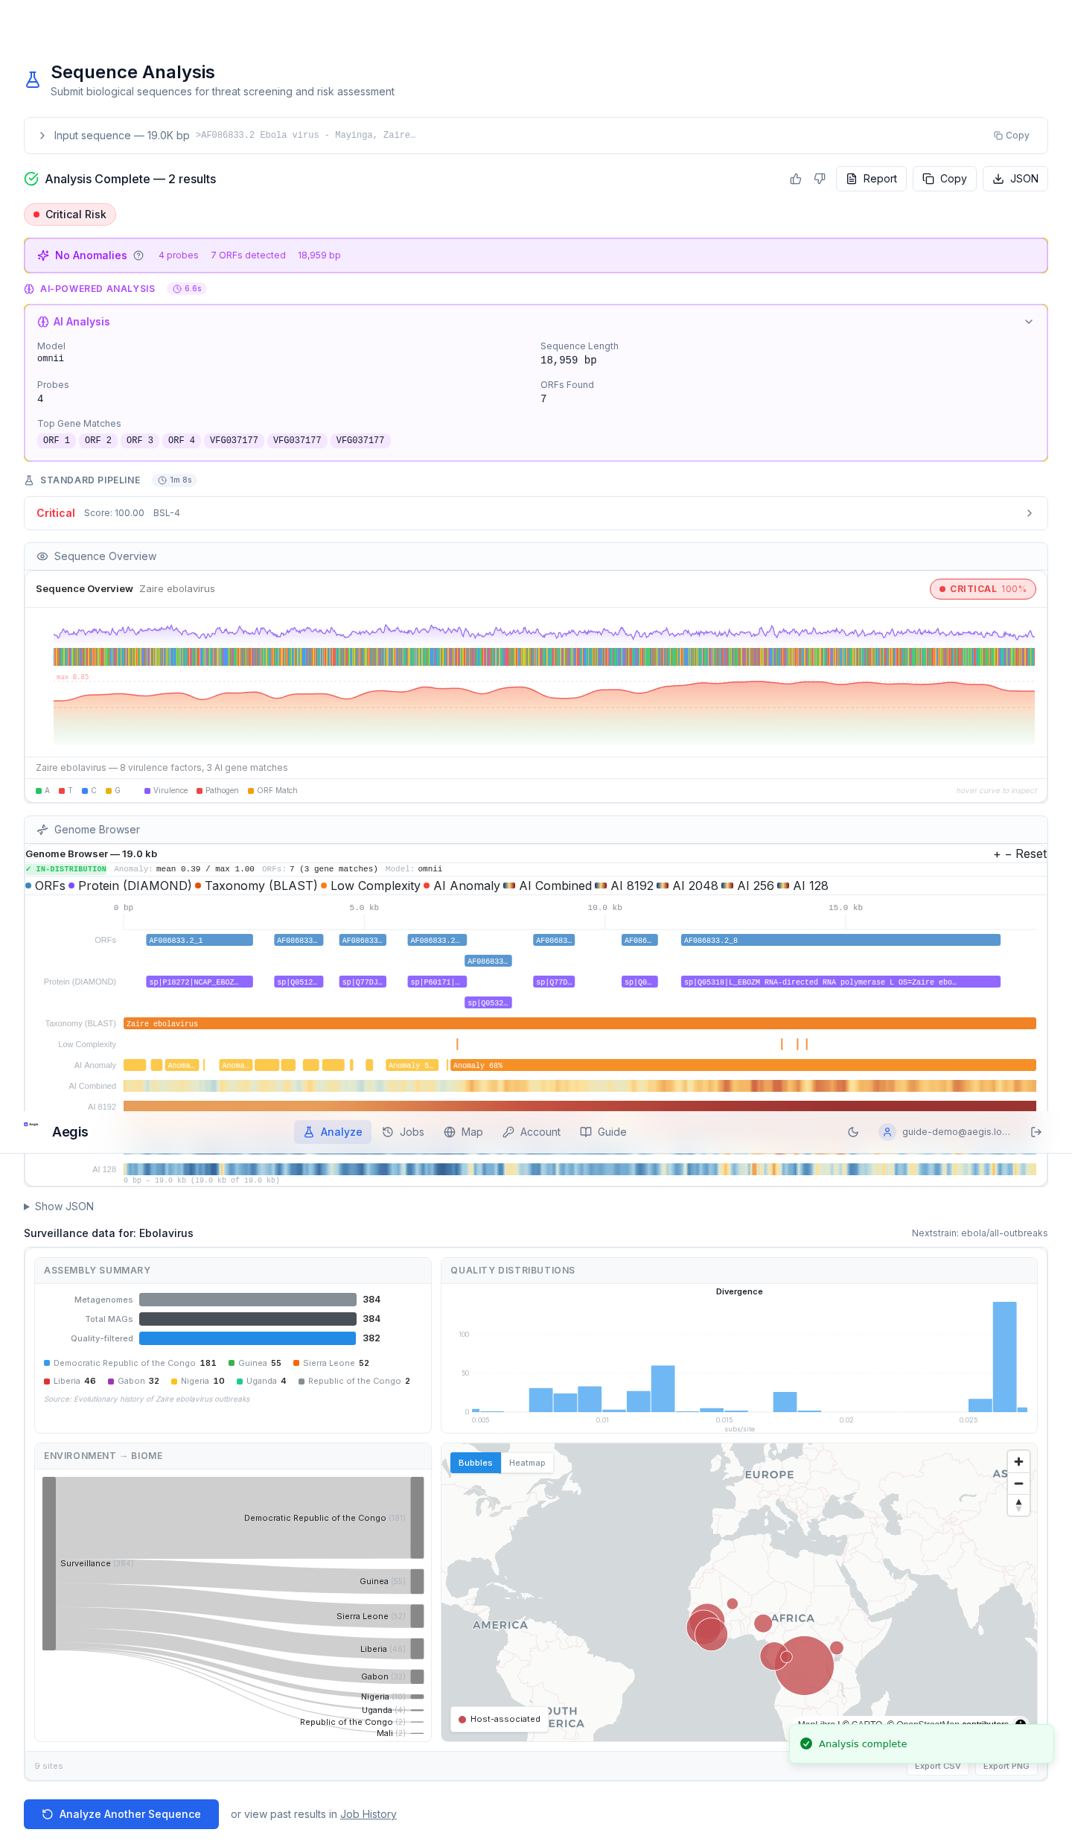Viewport: 1072px width, 1847px height.
Task: Select the Bubbles map mode
Action: [x=475, y=1463]
